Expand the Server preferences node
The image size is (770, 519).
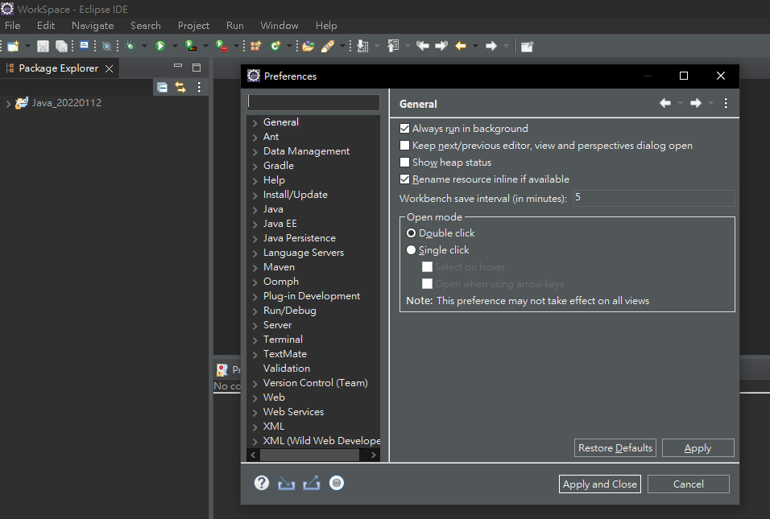[255, 326]
